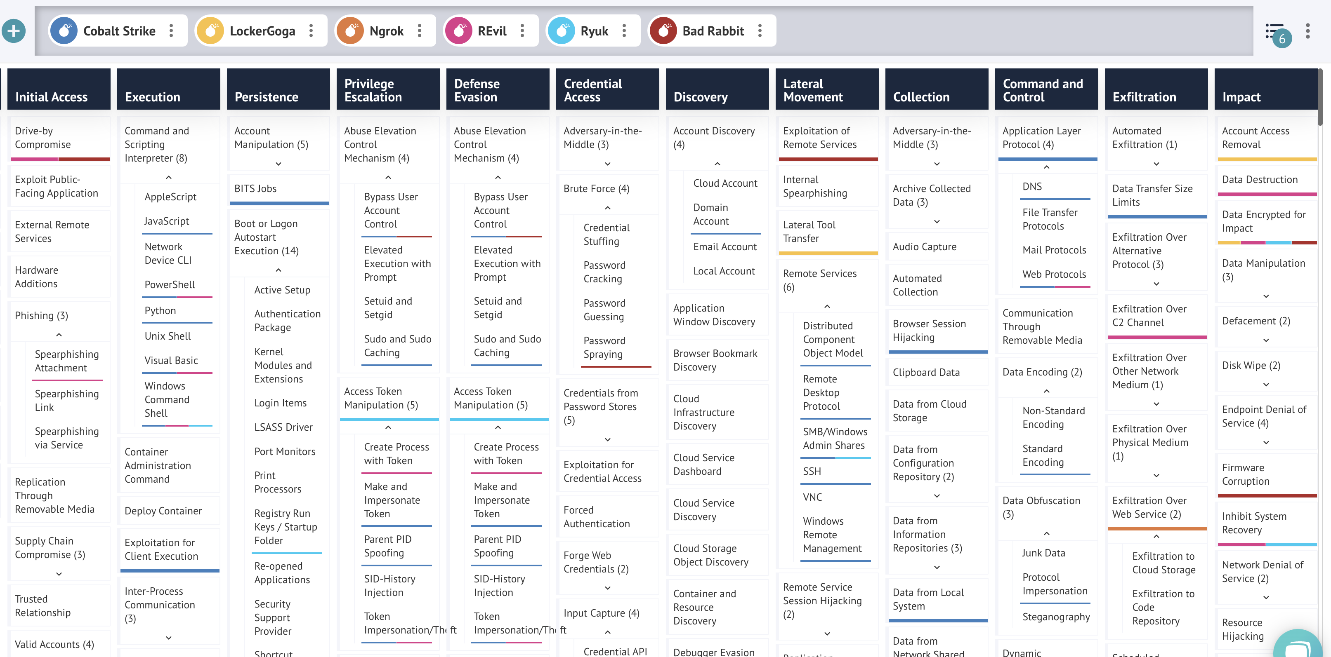Click the LockerGoga bomb icon
The image size is (1331, 657).
[210, 31]
